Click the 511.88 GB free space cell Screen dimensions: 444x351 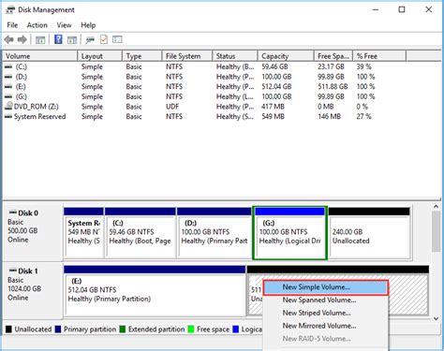[333, 87]
